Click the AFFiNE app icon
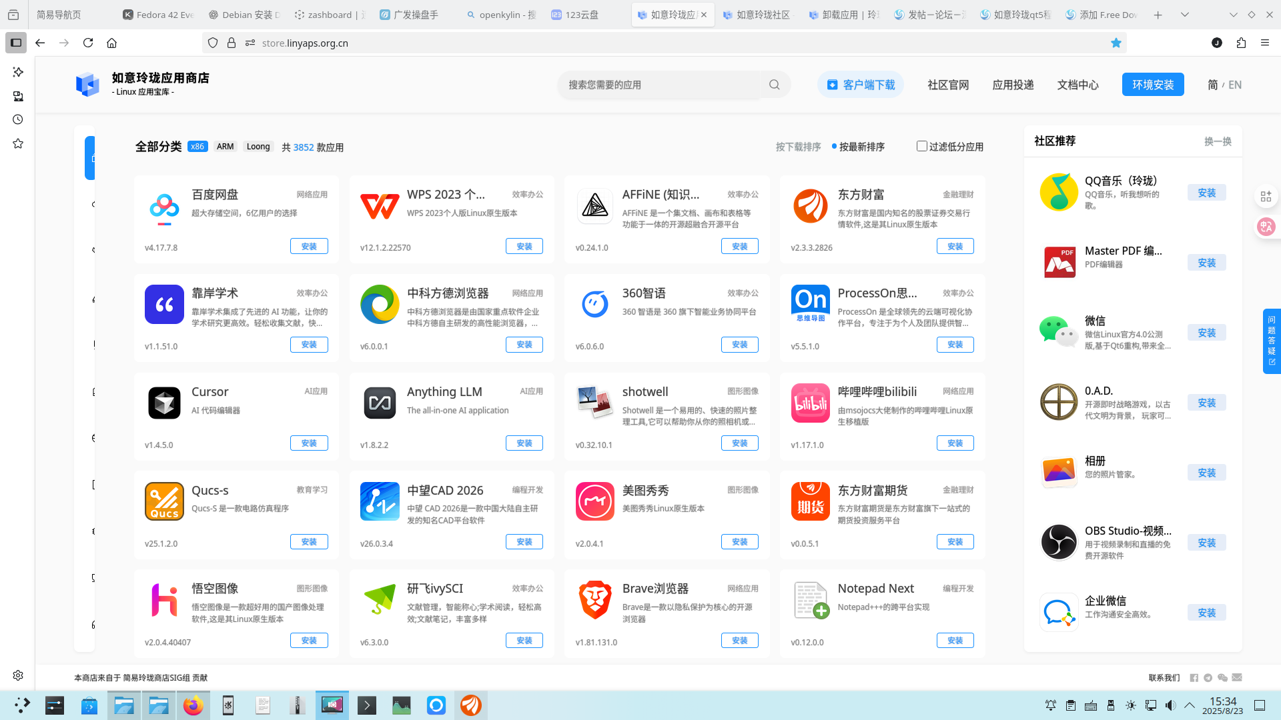Screen dimensions: 1281x720 [x=595, y=206]
